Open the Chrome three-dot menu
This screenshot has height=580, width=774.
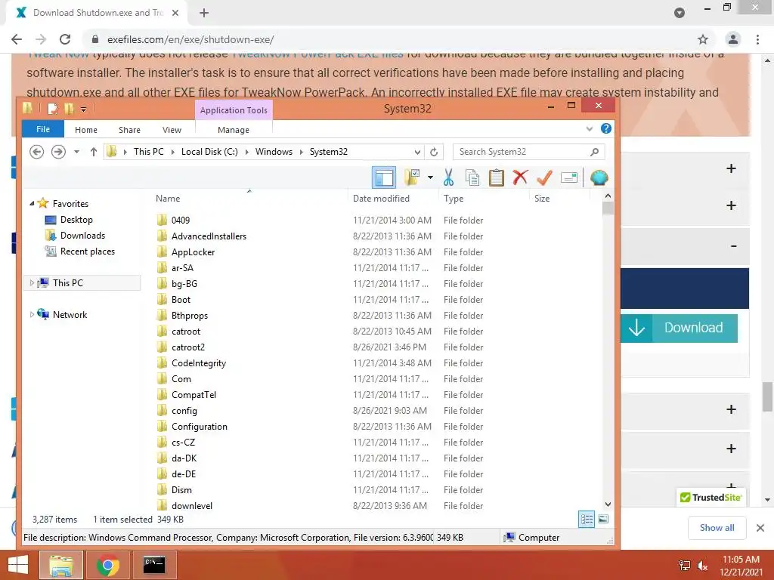coord(757,39)
